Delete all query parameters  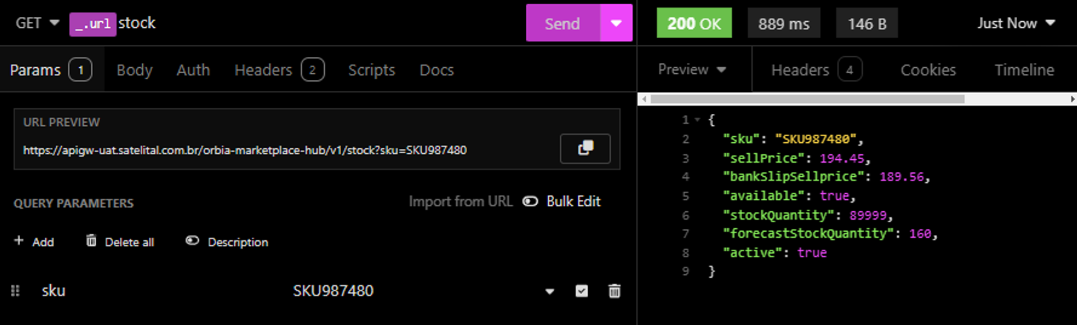tap(120, 241)
